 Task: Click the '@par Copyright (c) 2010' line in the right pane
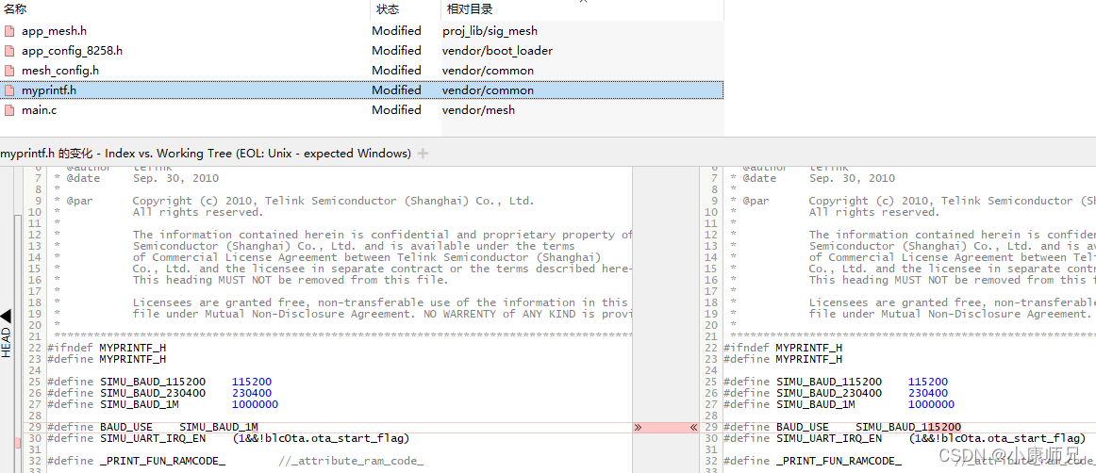pos(913,201)
